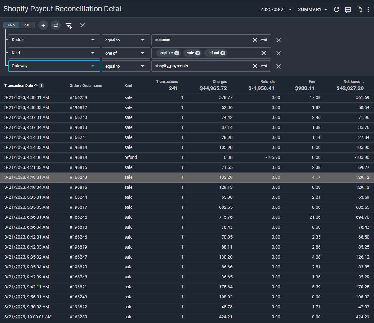Toggle filter logic to AND
Viewport: 374px width, 323px height.
pos(11,26)
